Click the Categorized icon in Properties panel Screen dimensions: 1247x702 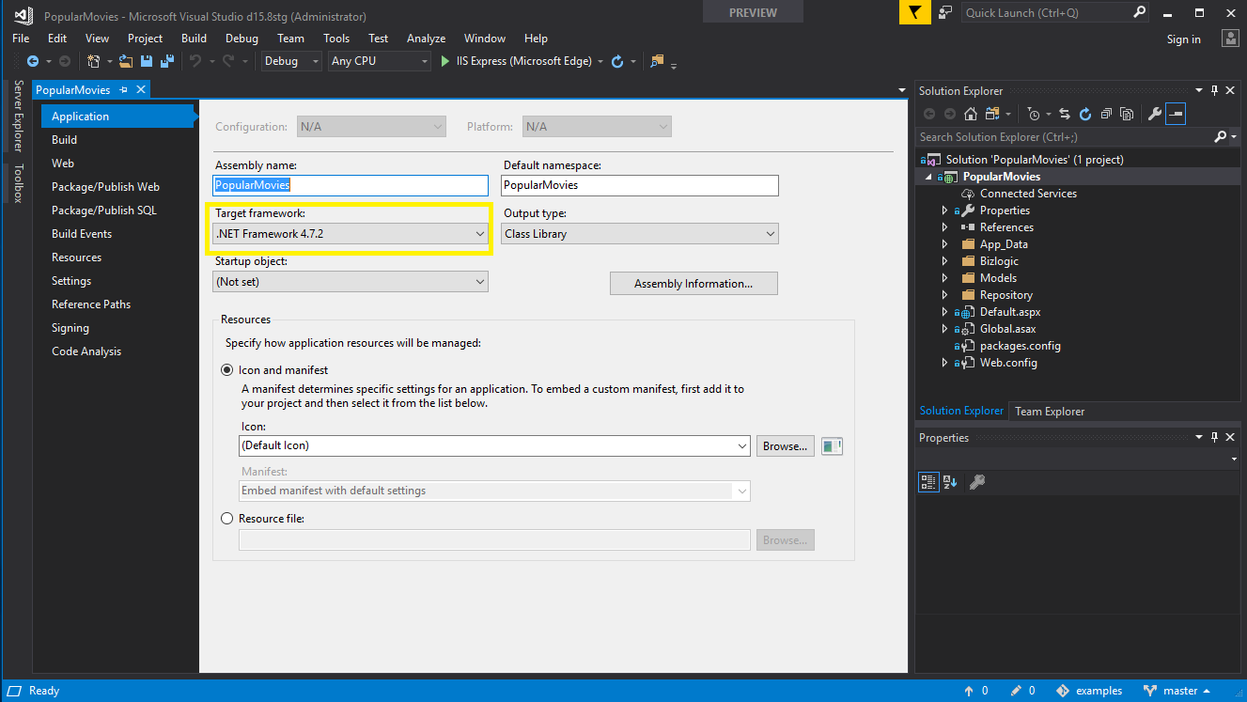point(928,482)
